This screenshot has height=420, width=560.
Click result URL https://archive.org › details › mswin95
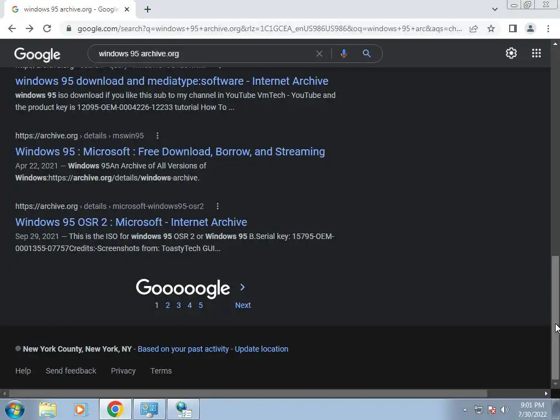79,136
